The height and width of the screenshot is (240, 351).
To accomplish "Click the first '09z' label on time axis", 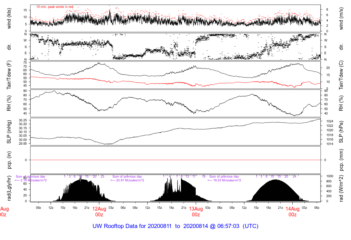I will (x=38, y=208).
